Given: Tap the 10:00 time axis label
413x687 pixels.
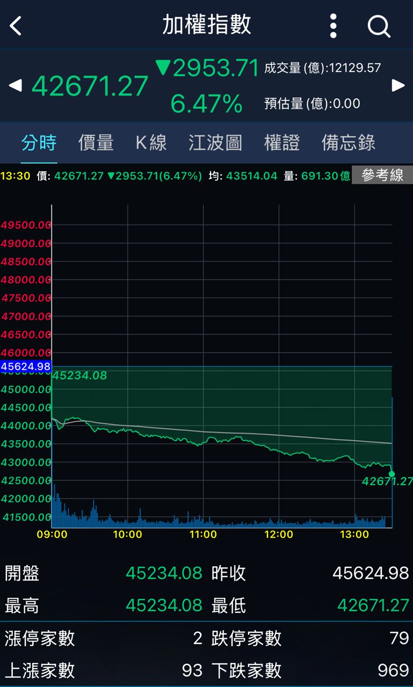Looking at the screenshot, I should click(x=127, y=535).
